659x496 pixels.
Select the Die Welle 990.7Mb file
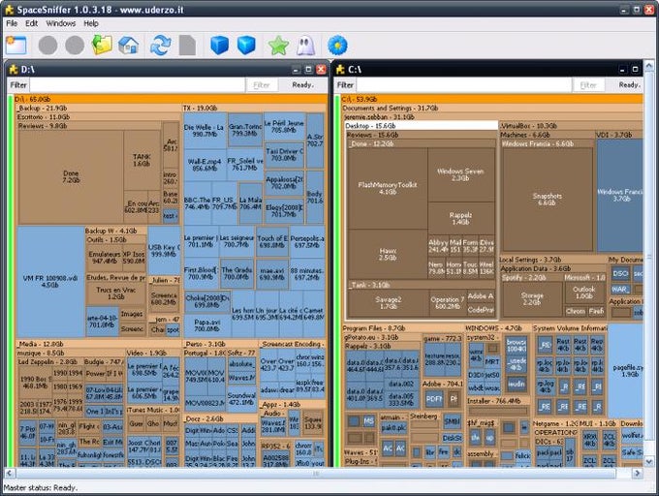coord(204,130)
